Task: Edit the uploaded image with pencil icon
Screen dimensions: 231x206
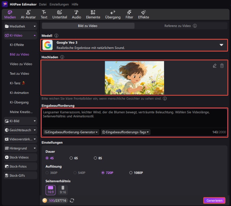Action: [215, 66]
